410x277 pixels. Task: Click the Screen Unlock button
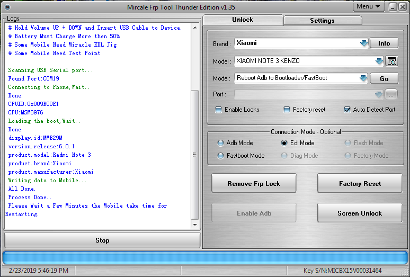tap(360, 213)
